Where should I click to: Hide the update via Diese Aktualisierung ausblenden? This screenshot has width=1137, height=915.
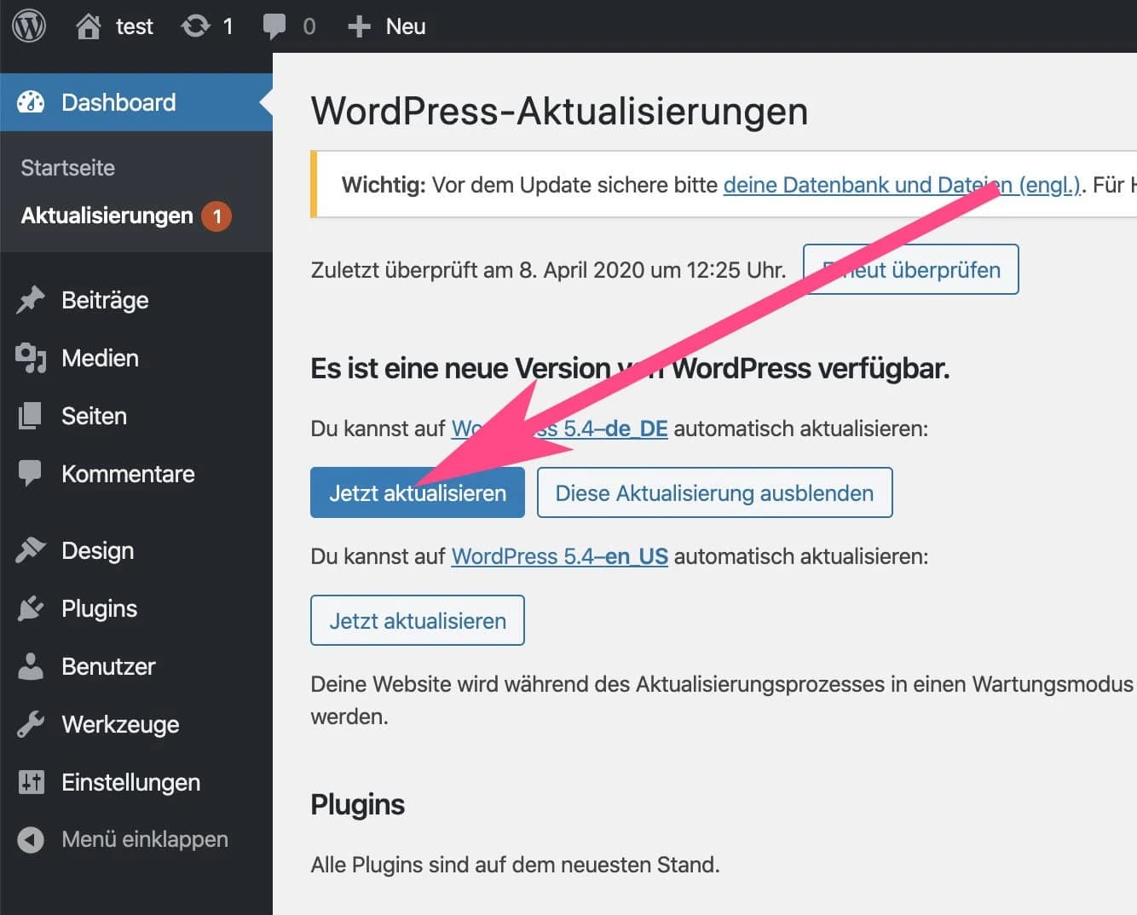click(x=714, y=492)
